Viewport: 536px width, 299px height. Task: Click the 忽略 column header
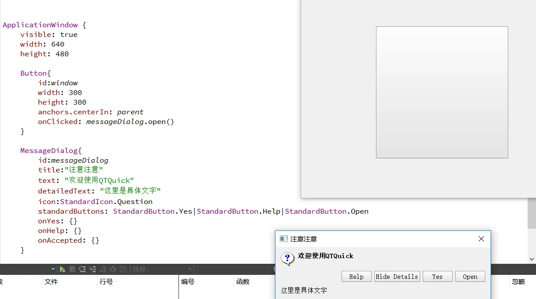point(518,281)
